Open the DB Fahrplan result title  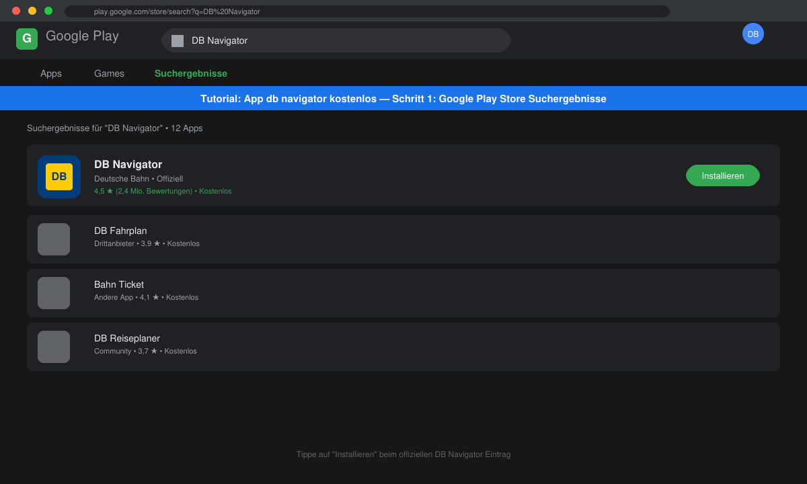coord(120,231)
